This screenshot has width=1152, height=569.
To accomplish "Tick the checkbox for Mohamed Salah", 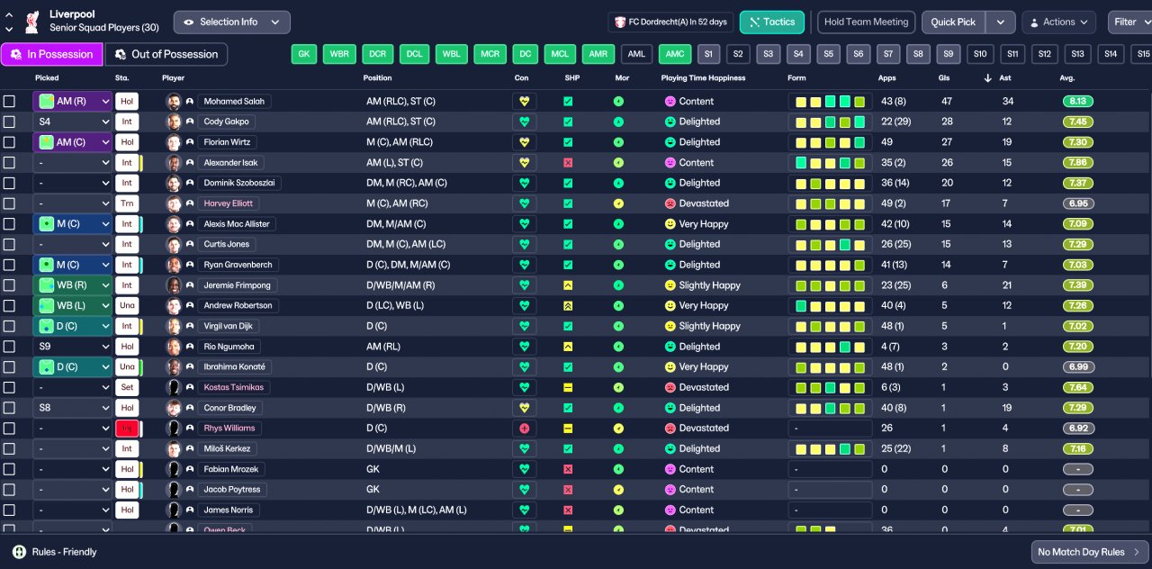I will [9, 102].
